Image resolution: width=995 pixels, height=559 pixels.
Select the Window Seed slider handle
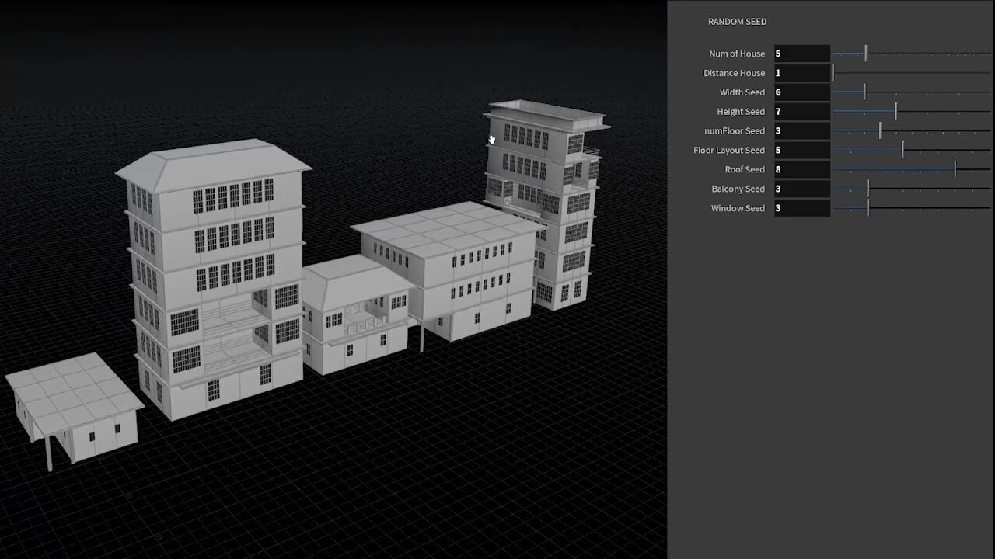(x=868, y=208)
